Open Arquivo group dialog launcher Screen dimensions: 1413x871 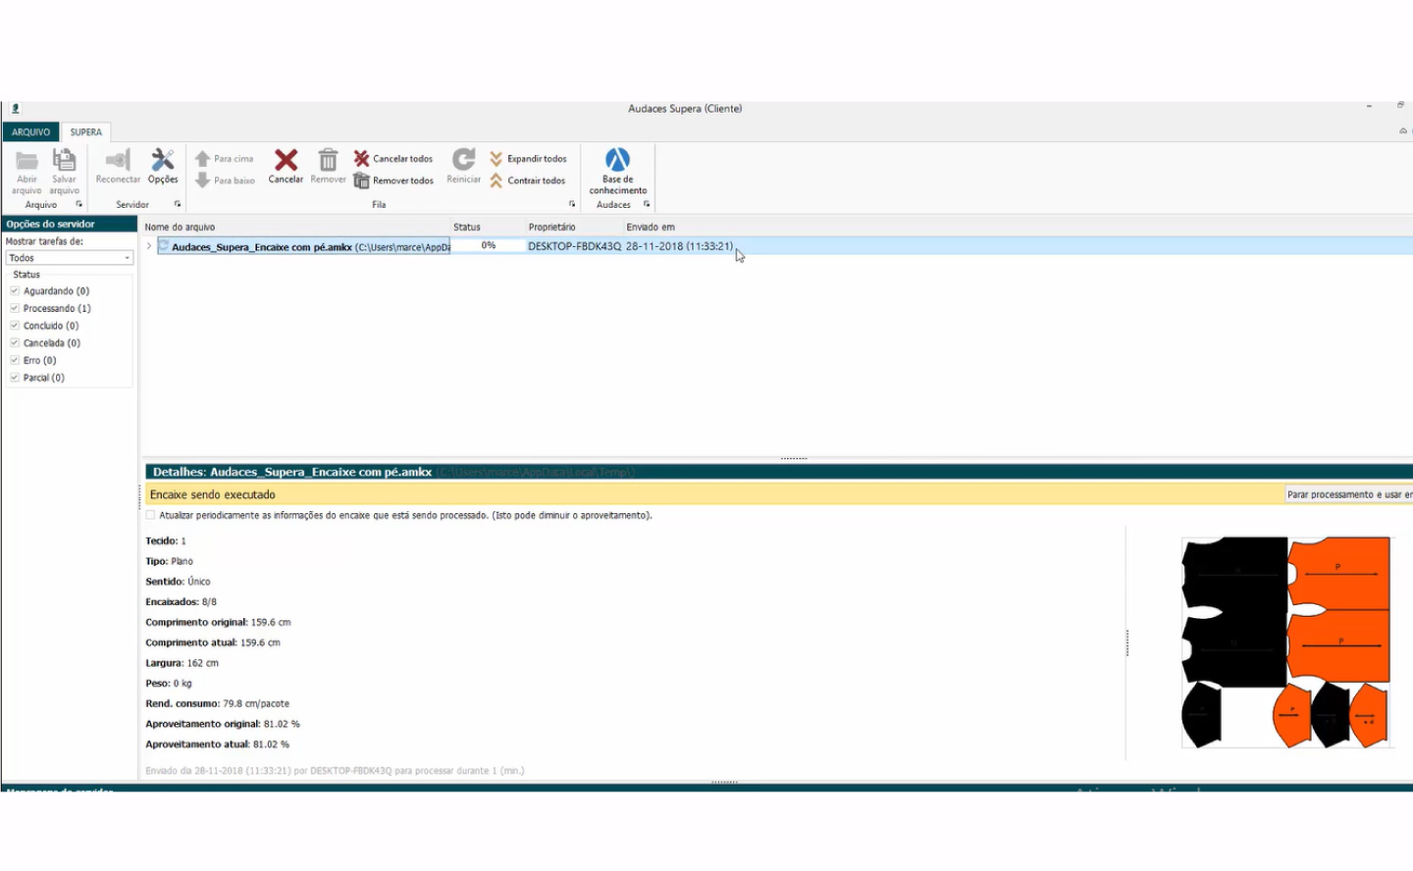(79, 204)
